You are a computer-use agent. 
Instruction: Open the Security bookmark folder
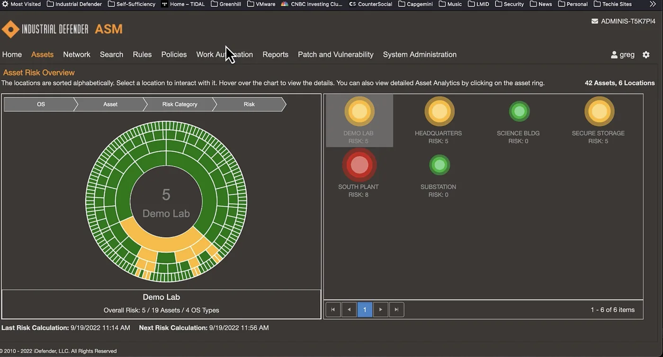pos(509,4)
